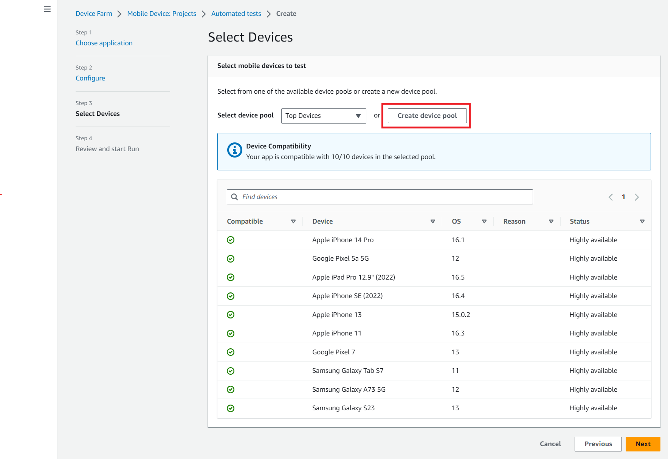The image size is (668, 459).
Task: Click the compatible checkmark for Google Pixel 7
Action: pyautogui.click(x=231, y=352)
